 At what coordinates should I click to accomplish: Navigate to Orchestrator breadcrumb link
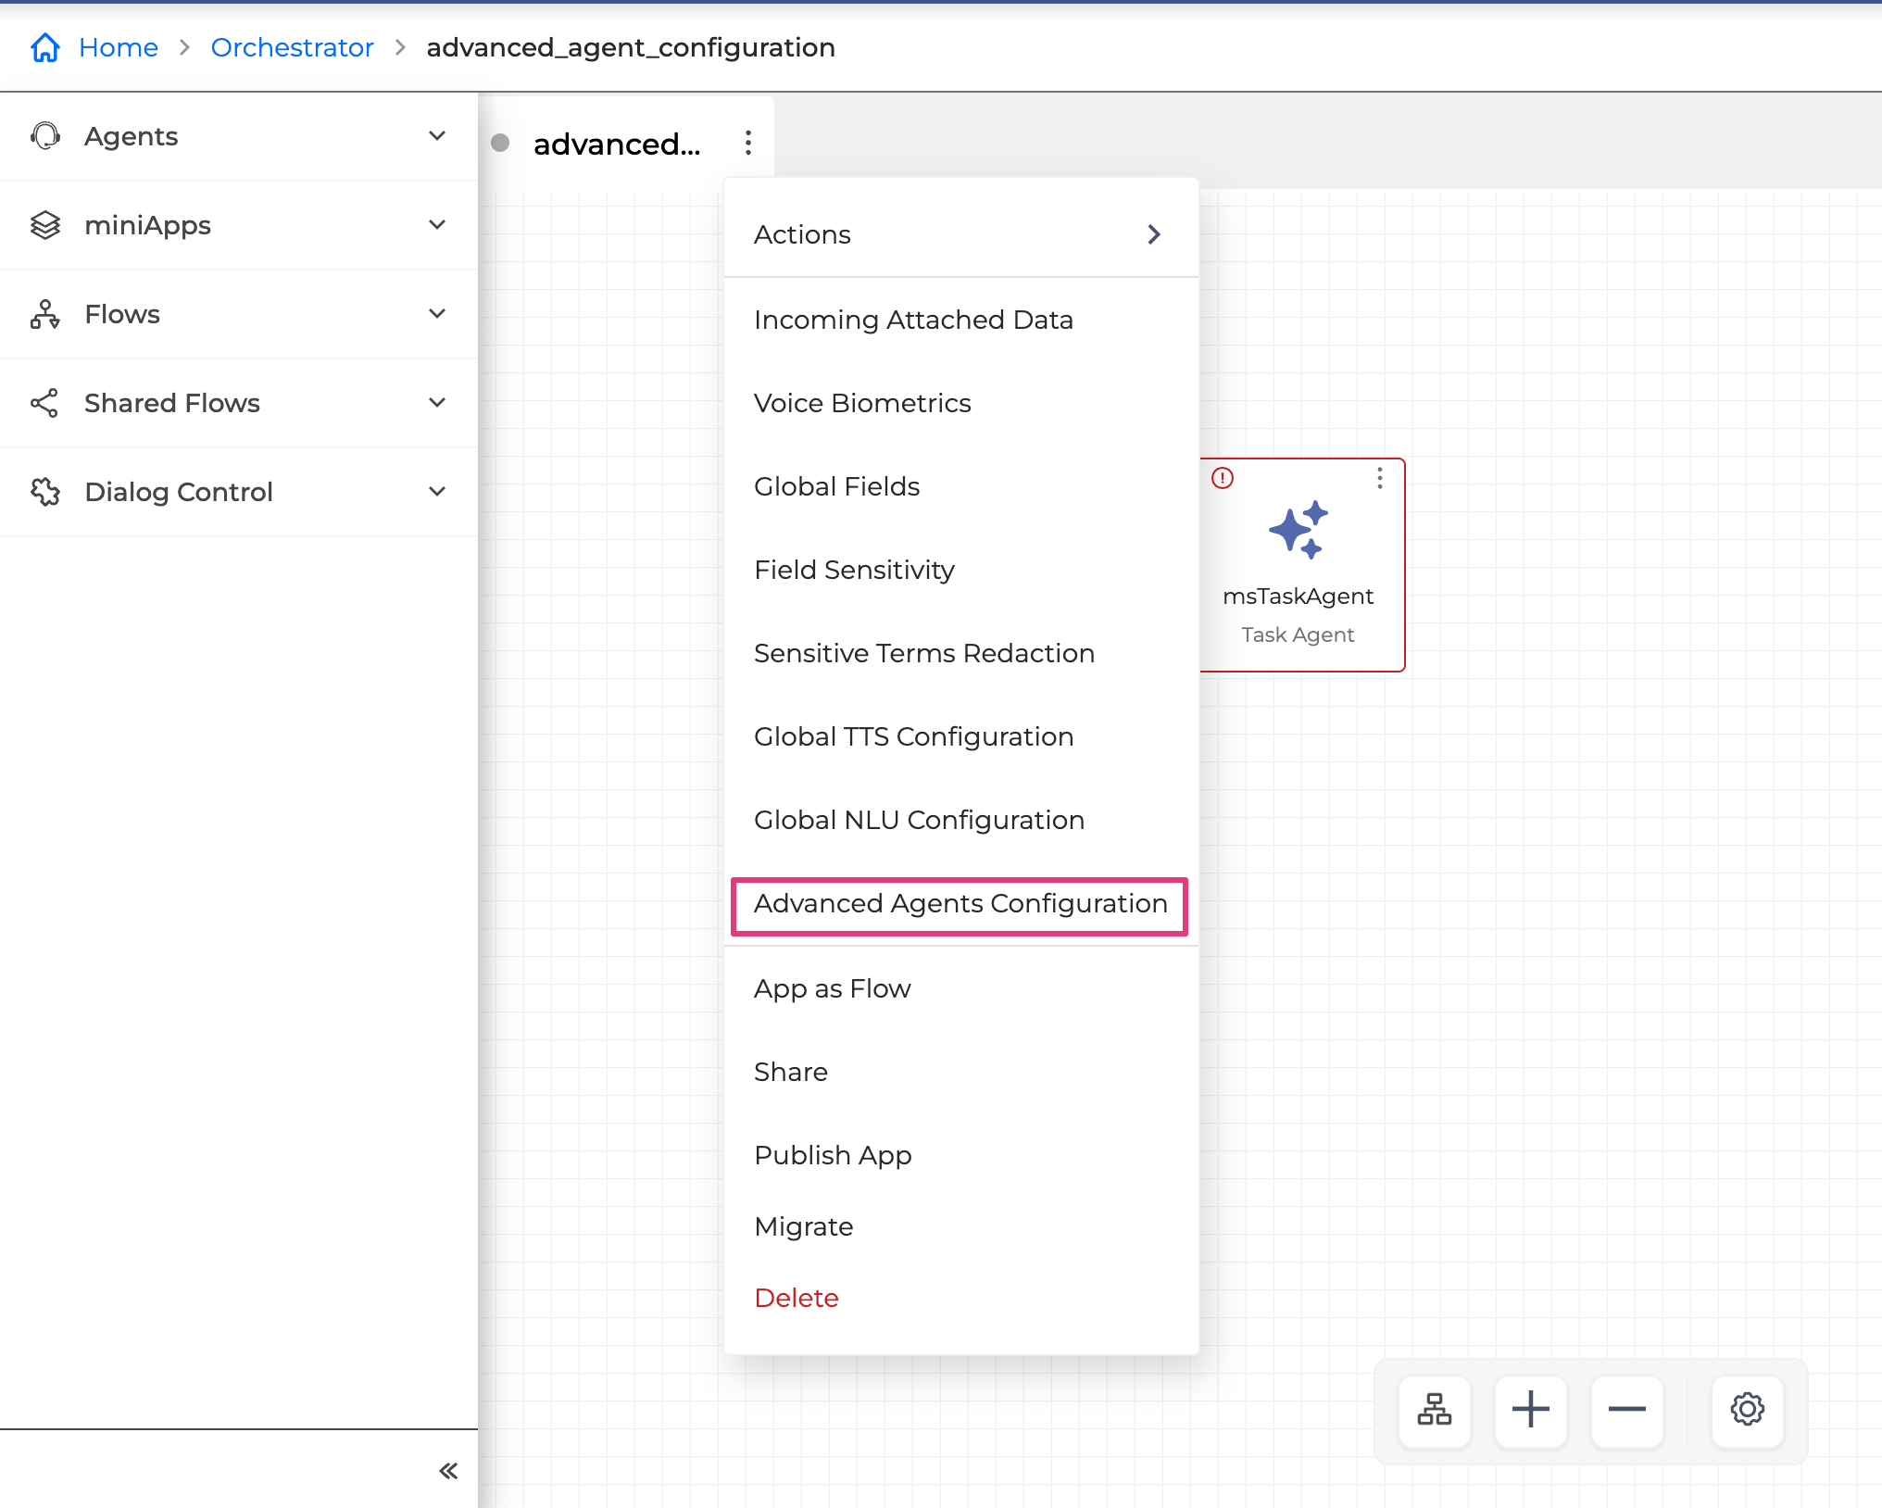point(293,47)
